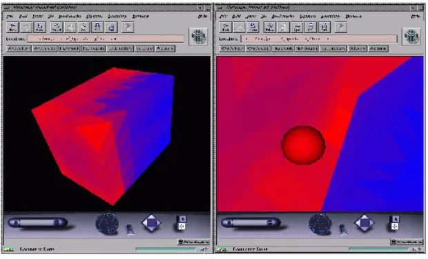Click the Net Search button in the right window

pyautogui.click(x=307, y=48)
